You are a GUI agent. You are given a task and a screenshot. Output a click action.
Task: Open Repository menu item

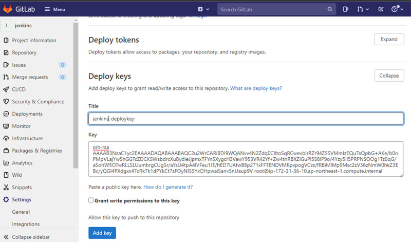[x=24, y=52]
